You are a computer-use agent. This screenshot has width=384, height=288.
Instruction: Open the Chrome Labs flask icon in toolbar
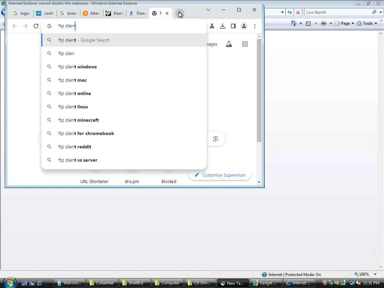pyautogui.click(x=212, y=26)
